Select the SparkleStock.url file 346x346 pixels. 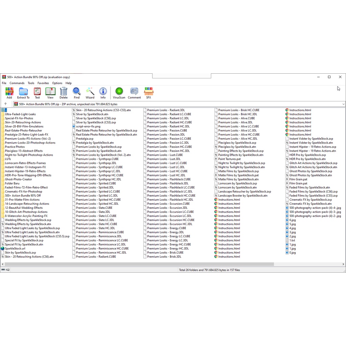click(15, 248)
